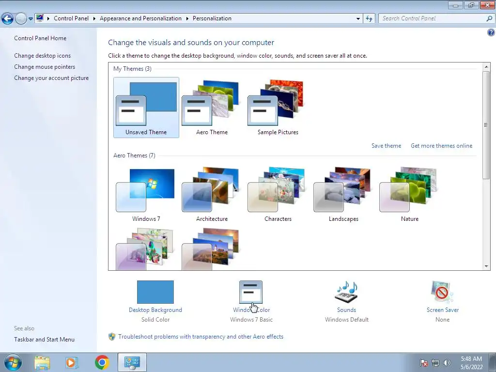The width and height of the screenshot is (496, 372).
Task: Open Get more themes online
Action: click(441, 146)
